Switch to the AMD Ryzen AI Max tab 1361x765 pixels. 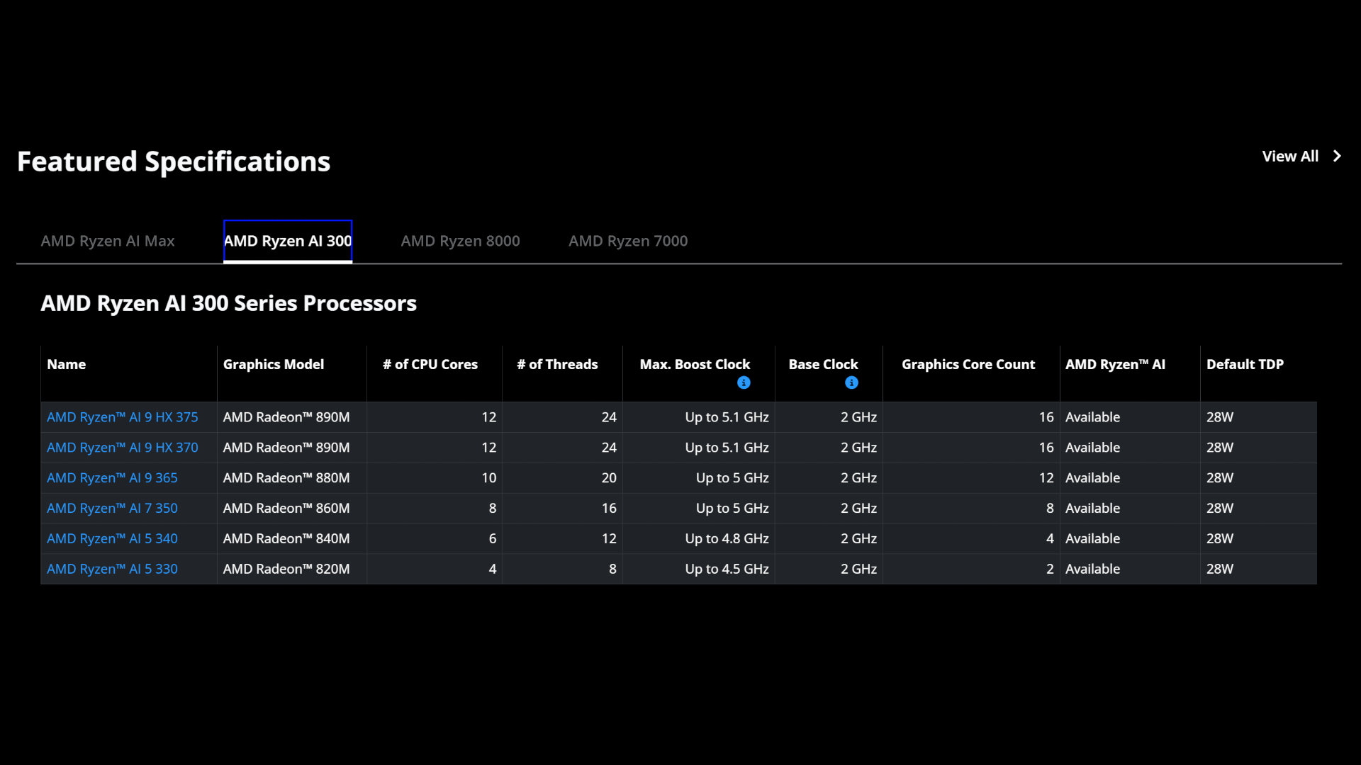pyautogui.click(x=108, y=241)
